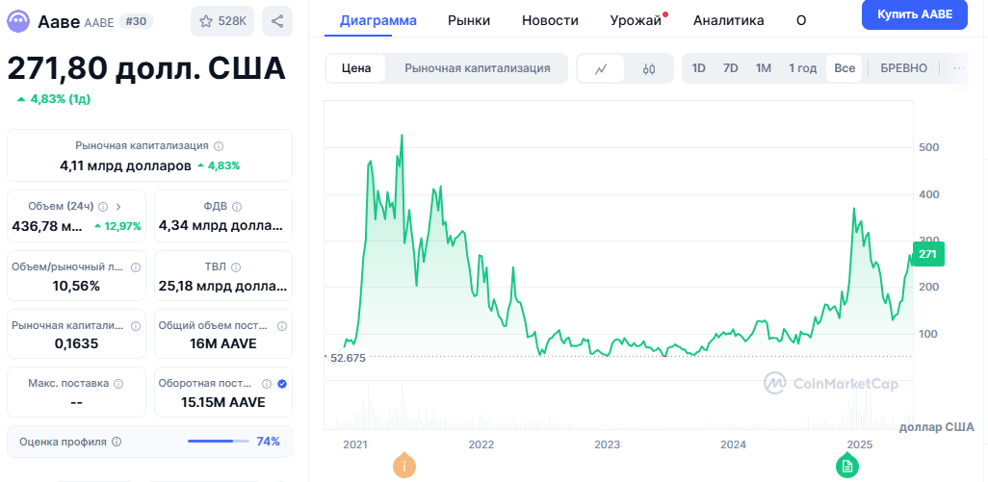
Task: Click the 16M AAVE total supply value
Action: click(223, 343)
